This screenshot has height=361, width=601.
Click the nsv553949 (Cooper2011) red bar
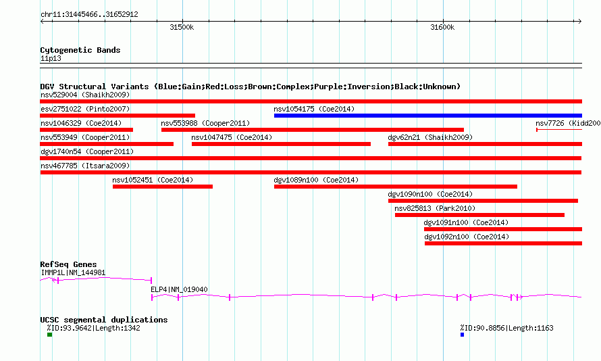107,144
